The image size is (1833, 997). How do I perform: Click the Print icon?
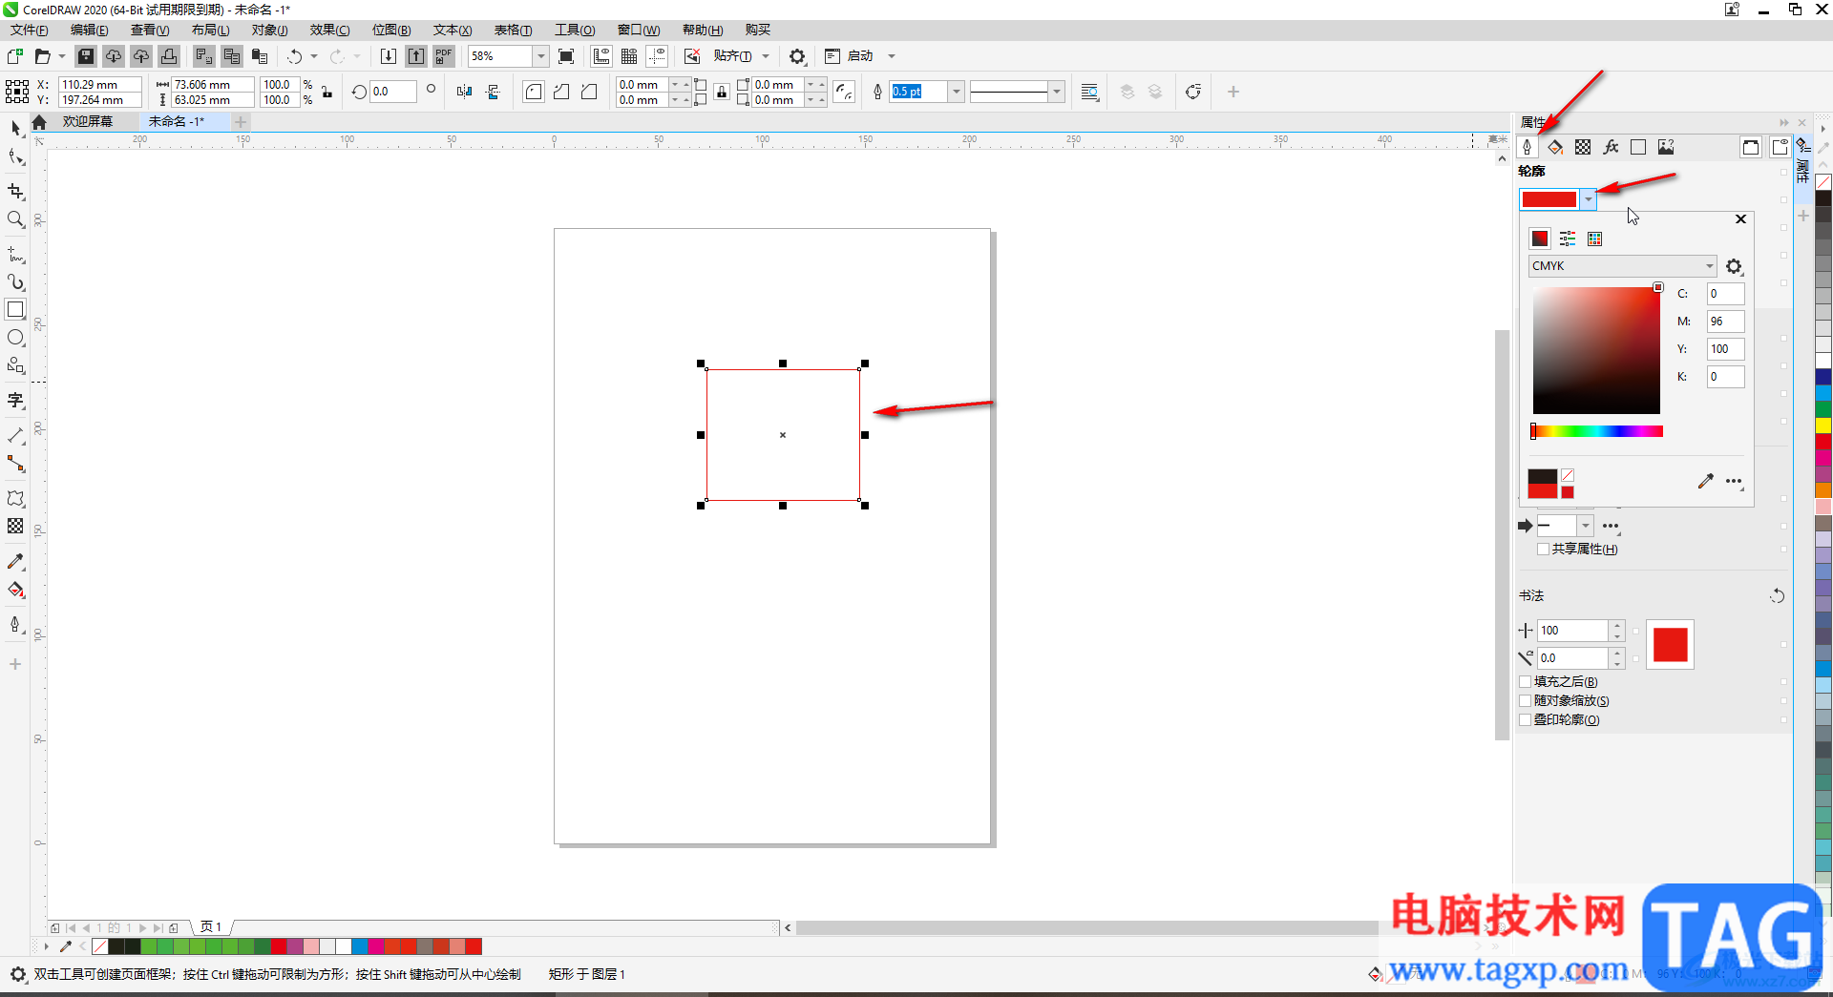click(x=169, y=56)
